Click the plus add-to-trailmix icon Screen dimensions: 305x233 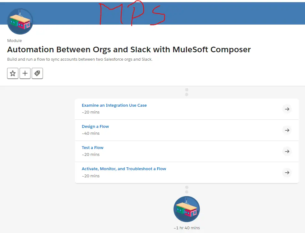click(x=25, y=73)
